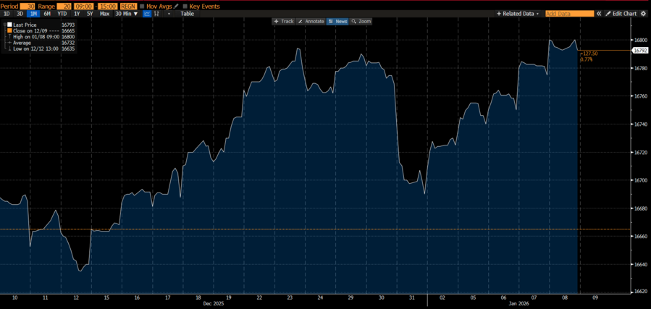
Task: Enable the Key Events checkbox
Action: [x=185, y=6]
